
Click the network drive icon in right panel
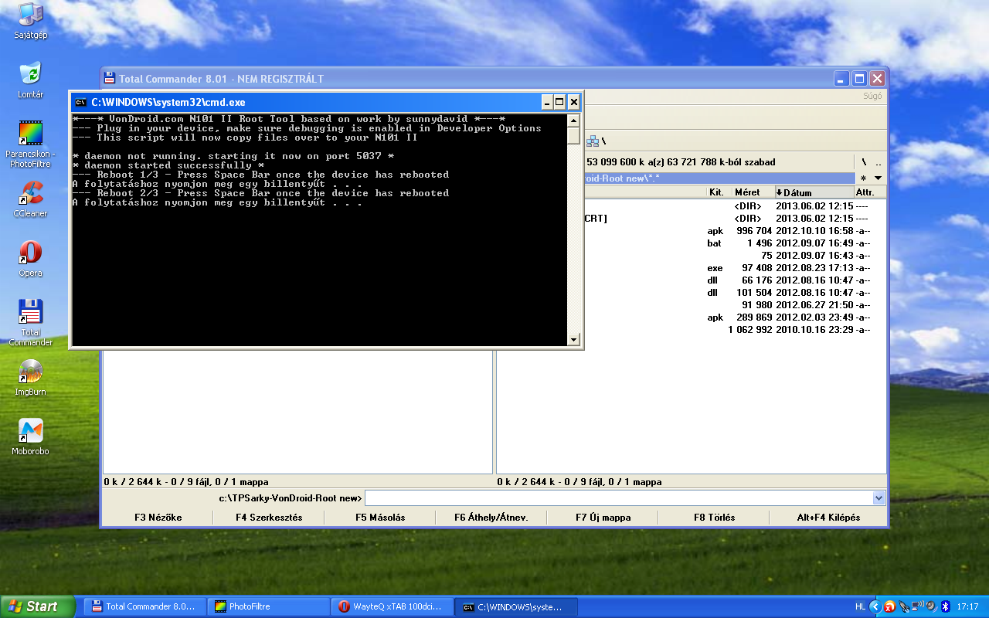pos(593,141)
